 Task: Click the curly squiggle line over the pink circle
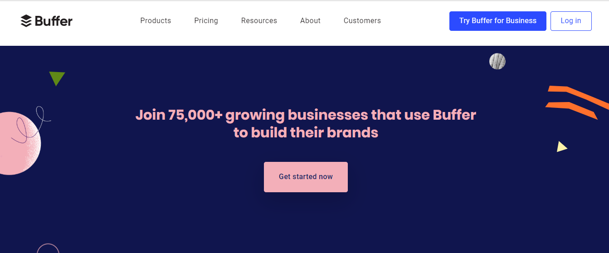(31, 124)
